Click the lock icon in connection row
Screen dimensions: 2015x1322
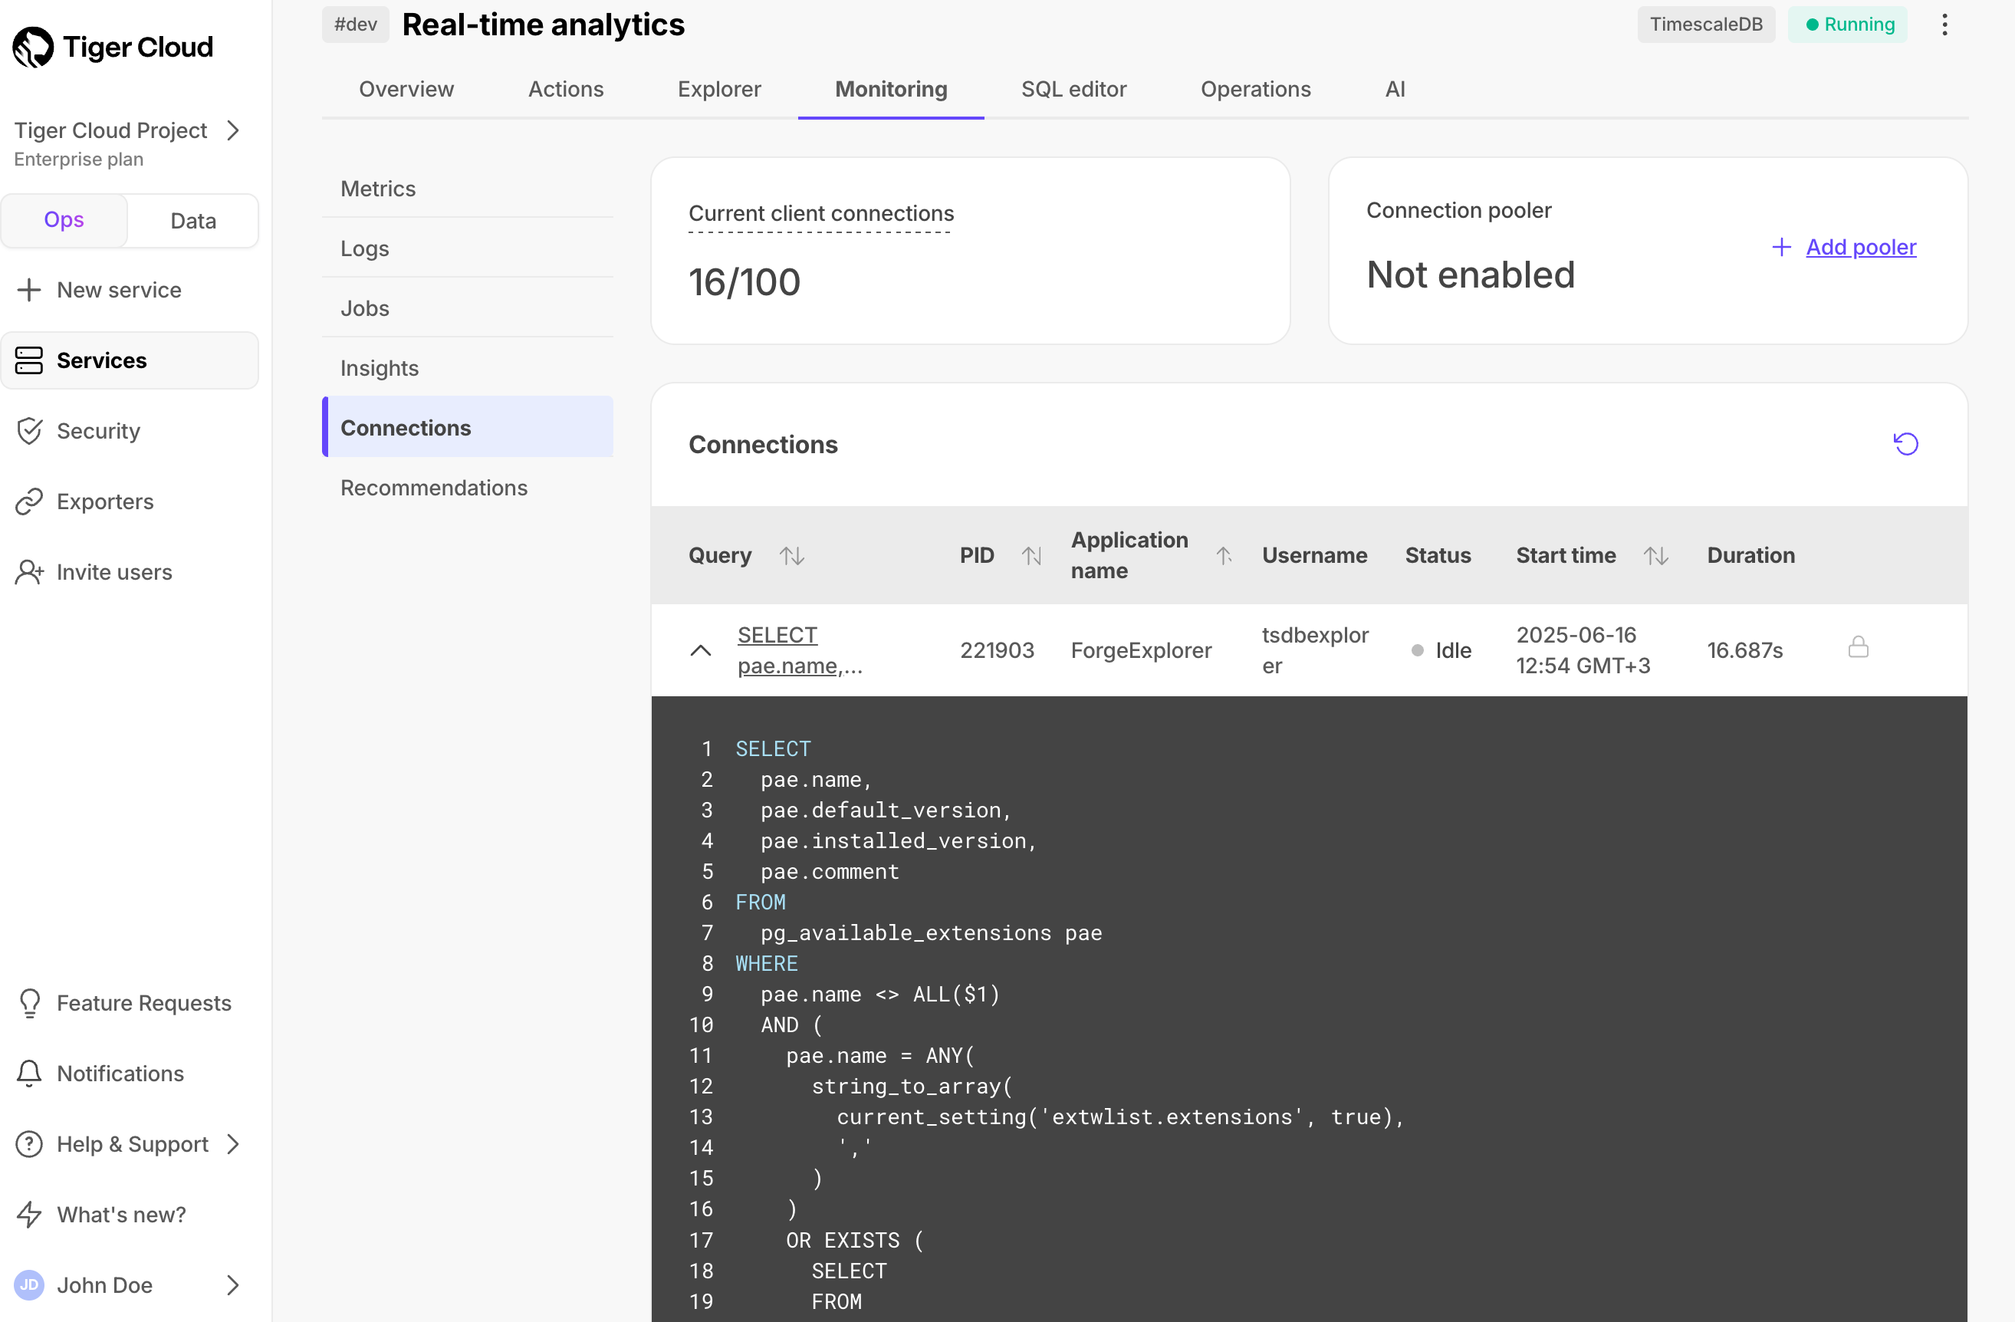pos(1858,648)
